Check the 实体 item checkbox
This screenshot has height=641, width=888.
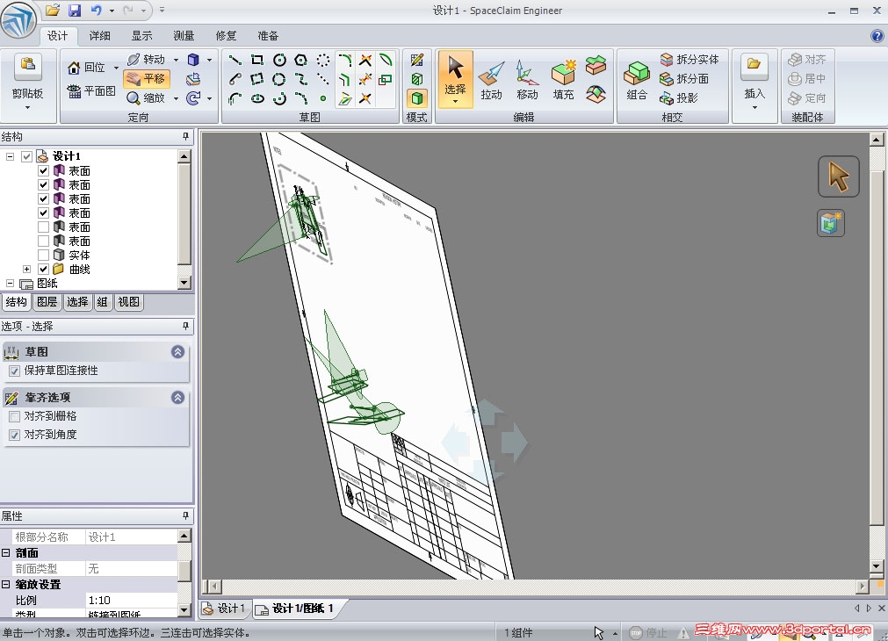43,255
